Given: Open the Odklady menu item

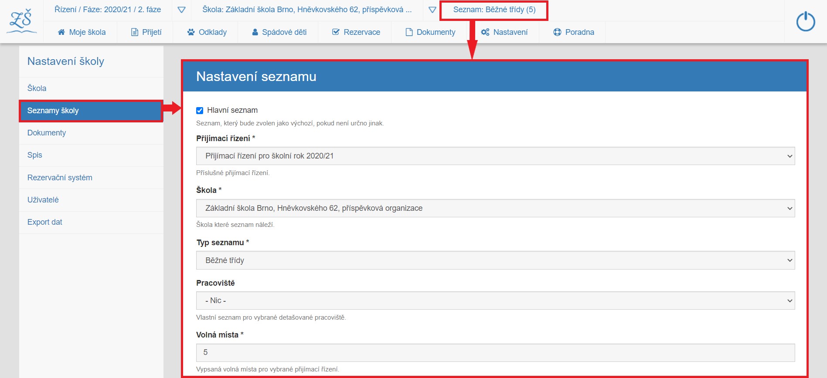Looking at the screenshot, I should point(207,32).
